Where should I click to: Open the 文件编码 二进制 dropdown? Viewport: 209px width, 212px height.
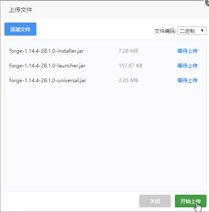pyautogui.click(x=192, y=31)
